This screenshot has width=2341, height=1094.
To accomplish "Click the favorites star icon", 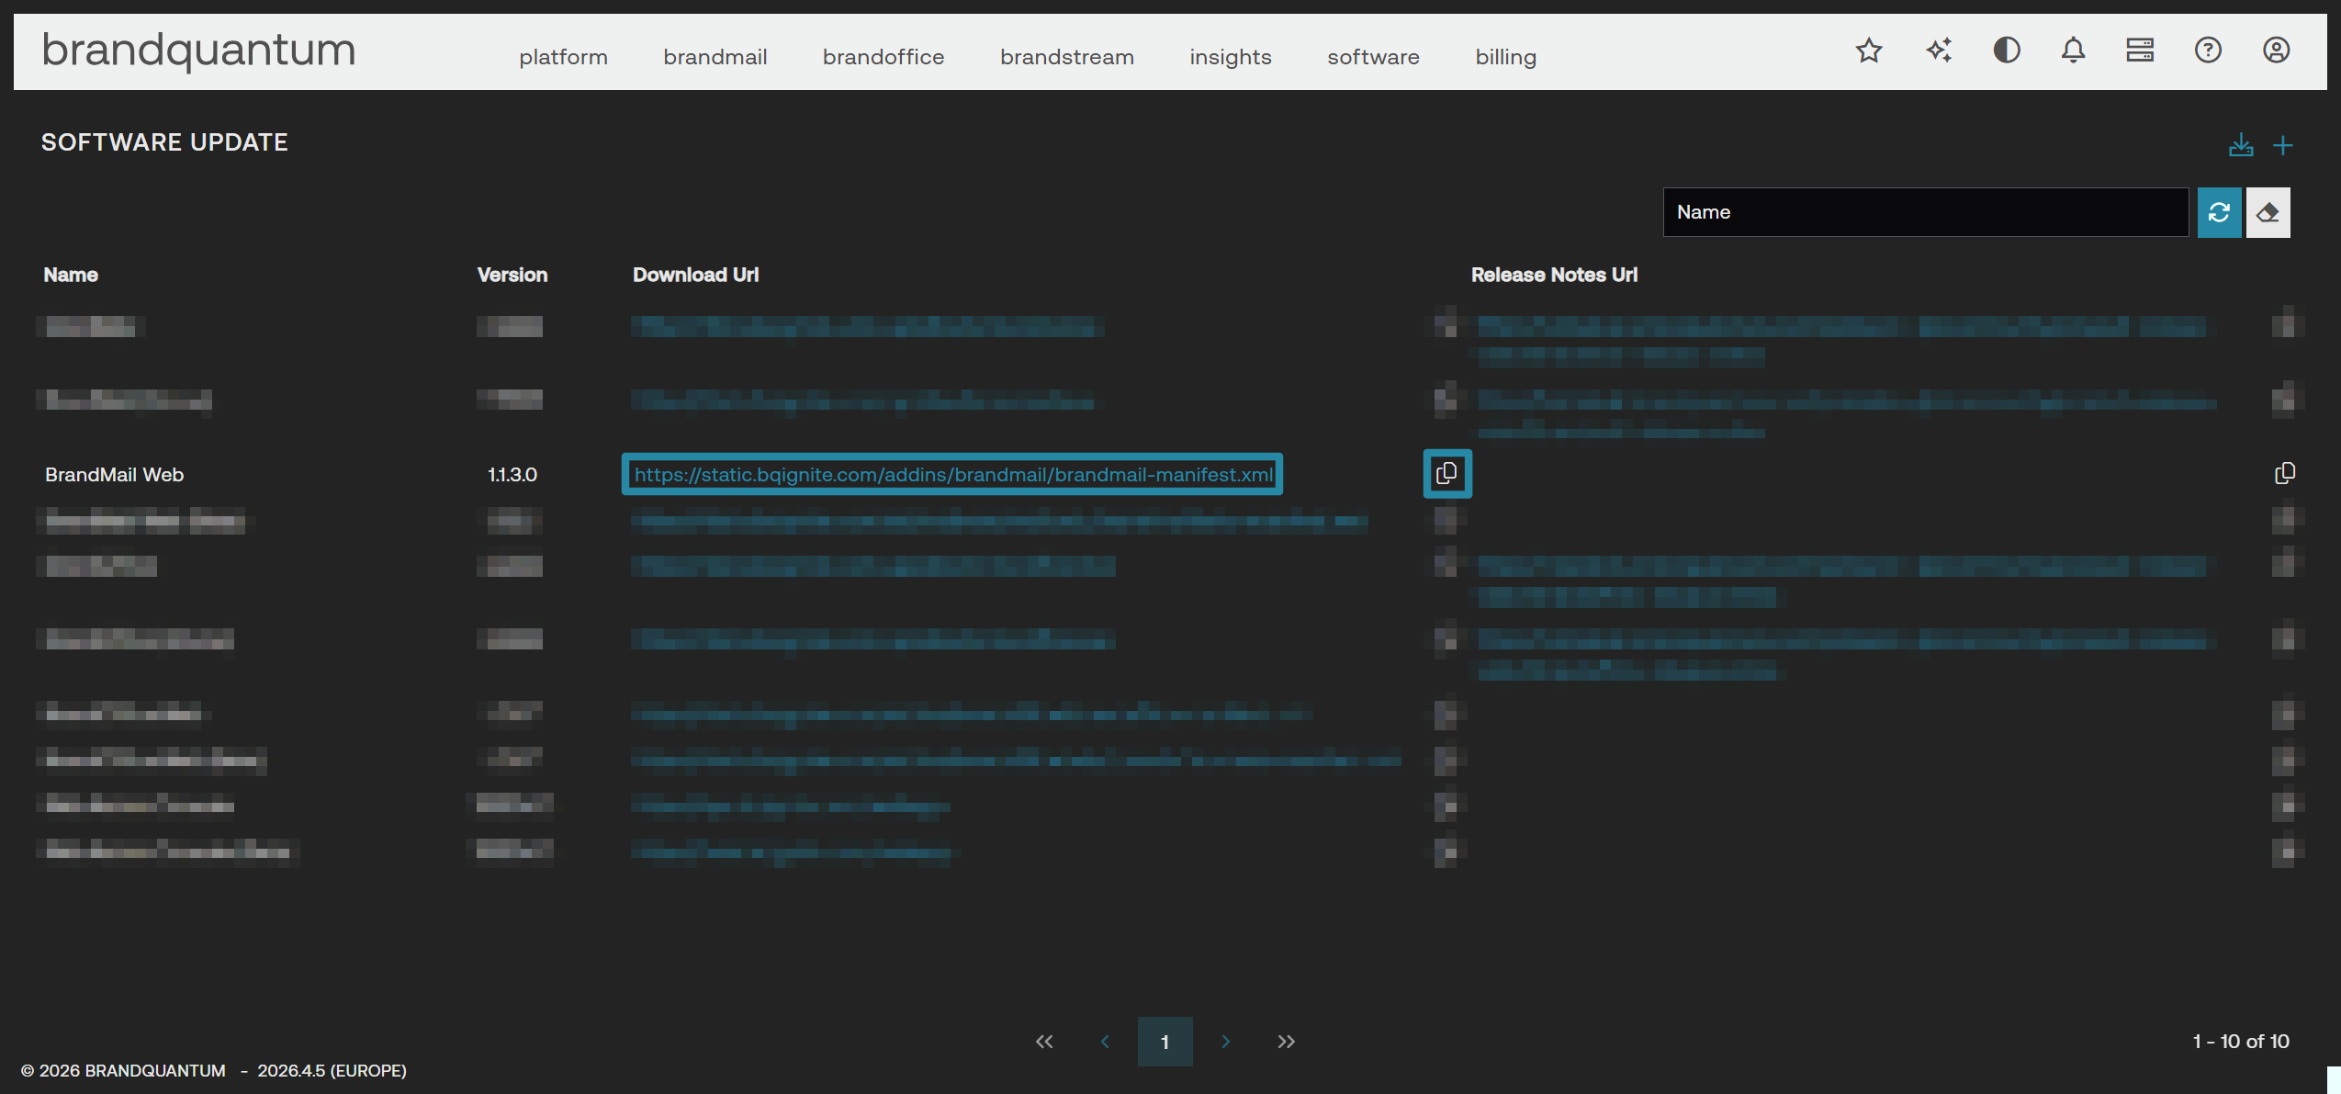I will coord(1869,51).
